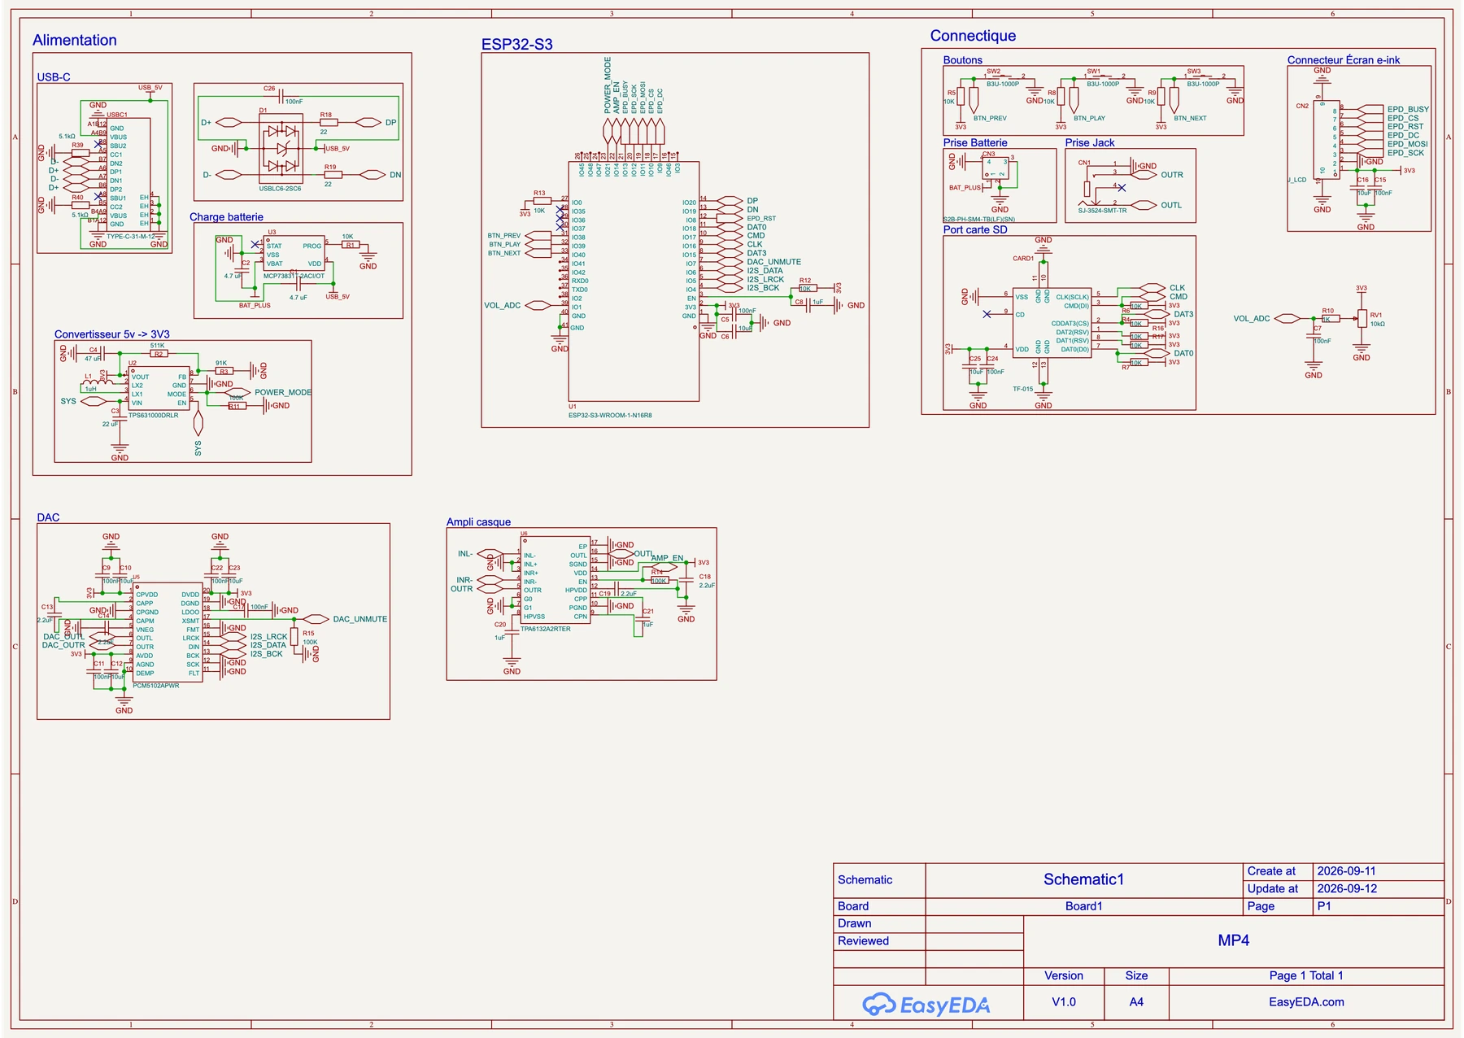The image size is (1464, 1038).
Task: Click the "Boutons" block label
Action: (x=963, y=59)
